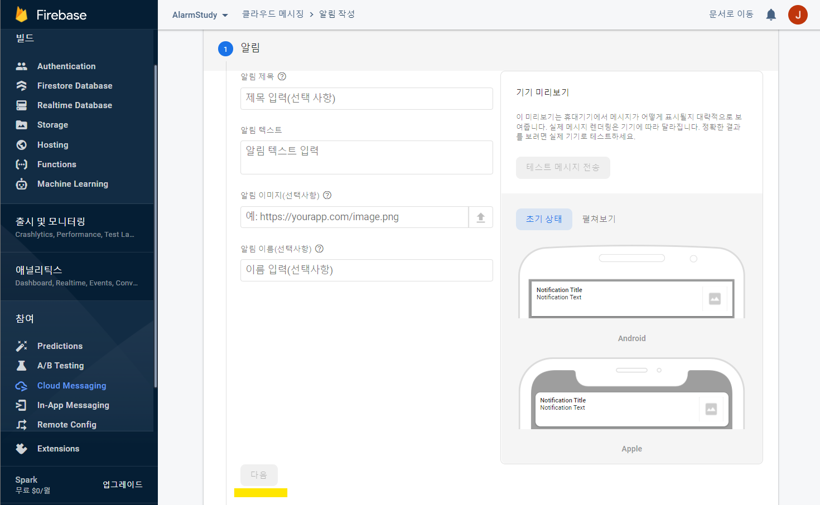Click the Firebase logo icon
The image size is (820, 505).
22,14
